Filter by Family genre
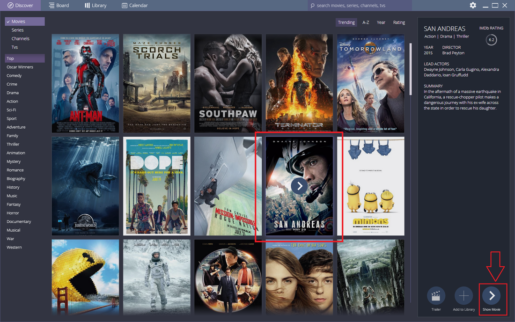Screen dimensions: 515x322 click(12, 136)
